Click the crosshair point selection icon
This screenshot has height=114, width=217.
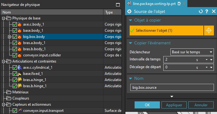209,31
